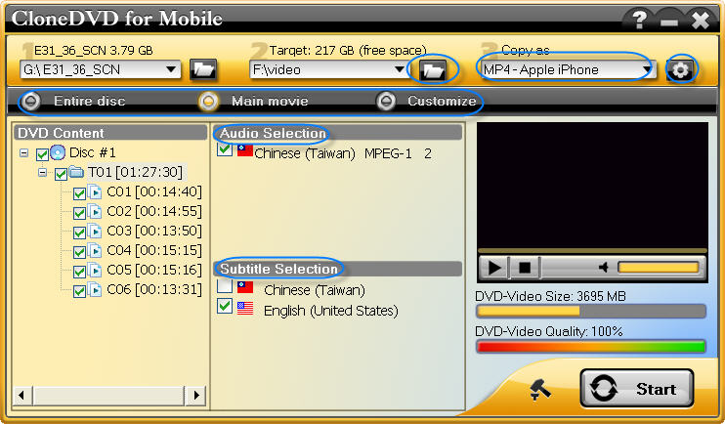The height and width of the screenshot is (424, 725).
Task: Uncheck chapter C04 checkbox
Action: point(79,251)
